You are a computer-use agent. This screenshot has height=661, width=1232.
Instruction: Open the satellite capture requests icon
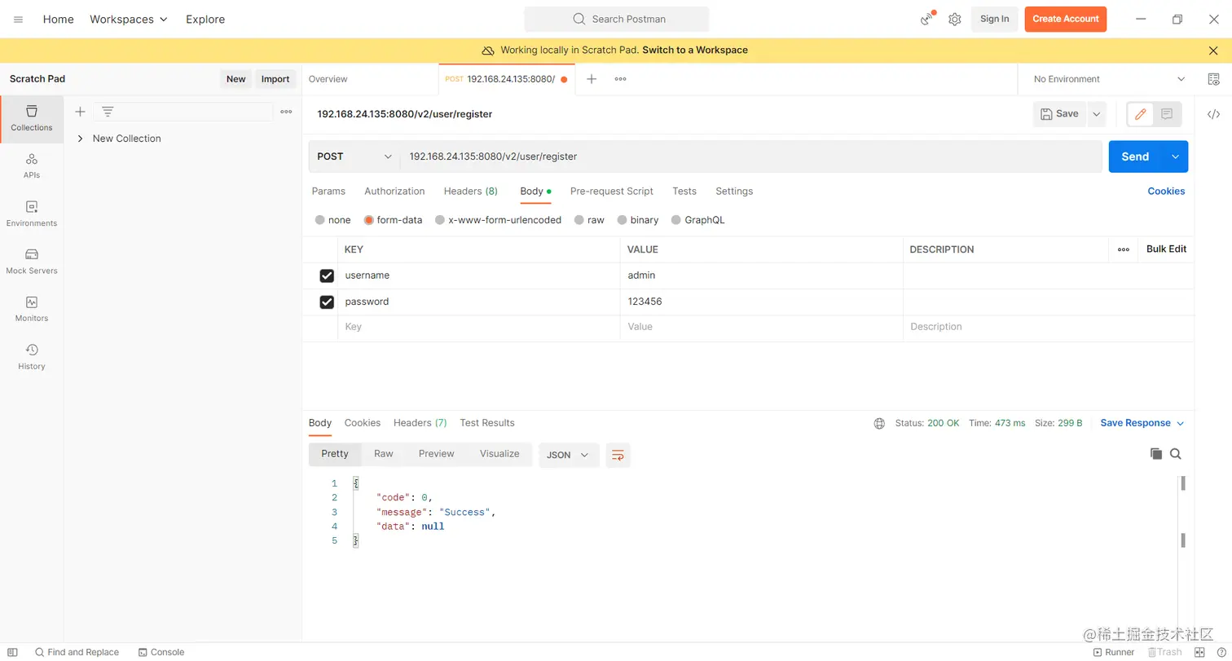(927, 19)
